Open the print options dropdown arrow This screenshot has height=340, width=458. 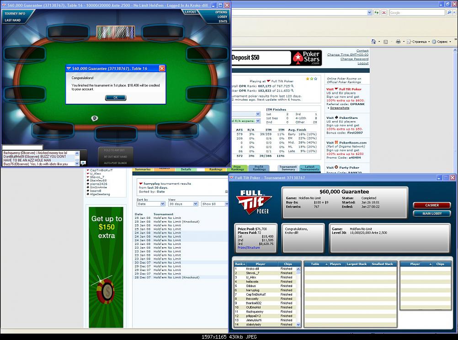click(x=404, y=42)
